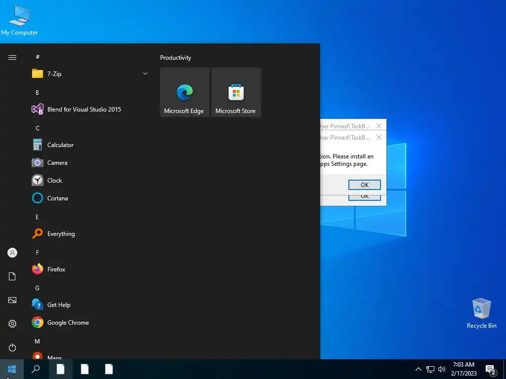Expand the 7-Zip folder chevron
Screen dimensions: 506x379
click(x=145, y=74)
